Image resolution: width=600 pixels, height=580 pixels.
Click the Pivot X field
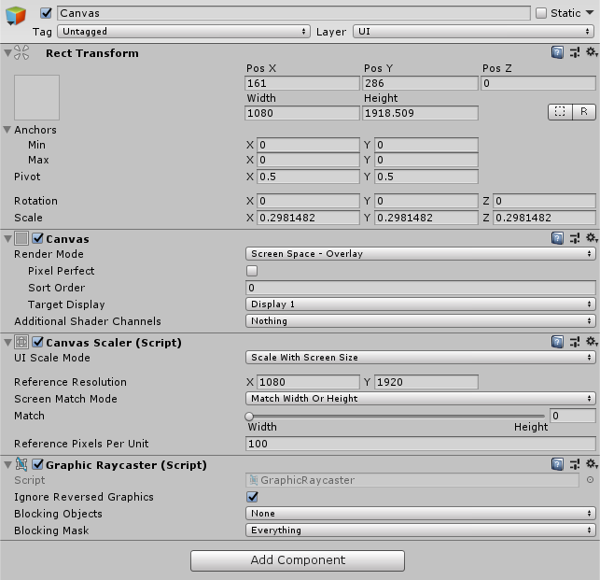click(308, 177)
